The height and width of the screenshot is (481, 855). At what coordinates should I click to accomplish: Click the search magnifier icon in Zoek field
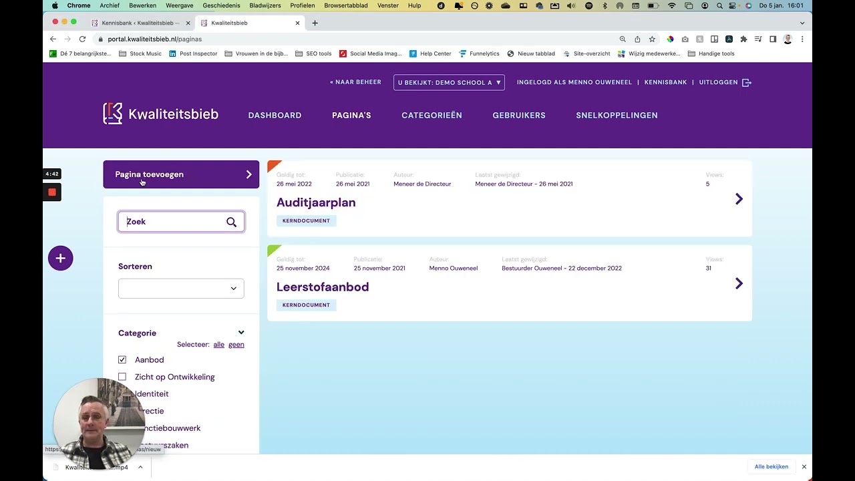[x=231, y=222]
